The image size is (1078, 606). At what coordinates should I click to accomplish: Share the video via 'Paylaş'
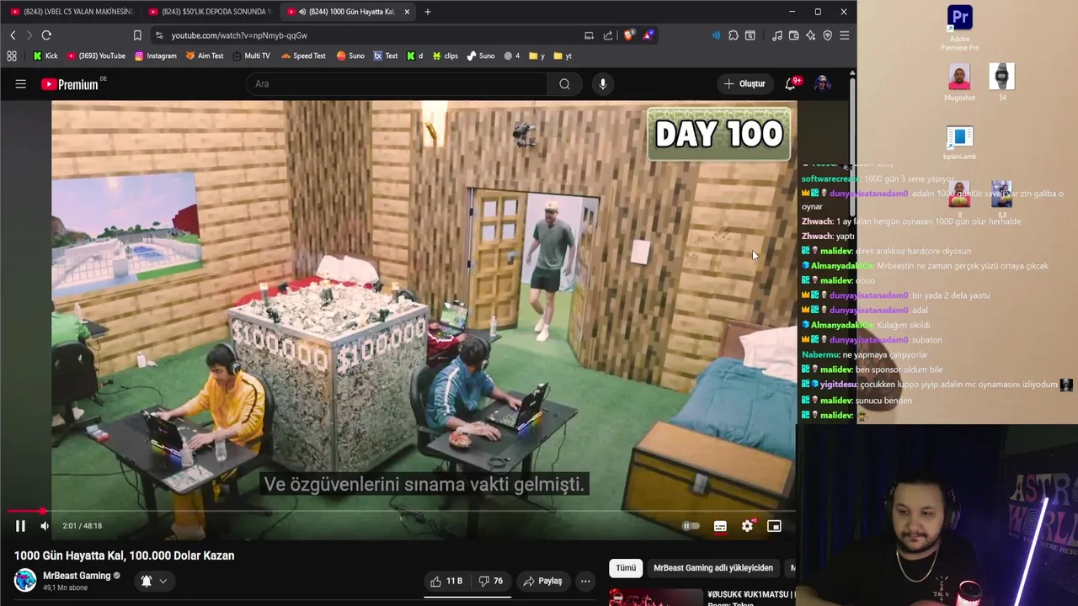point(542,581)
